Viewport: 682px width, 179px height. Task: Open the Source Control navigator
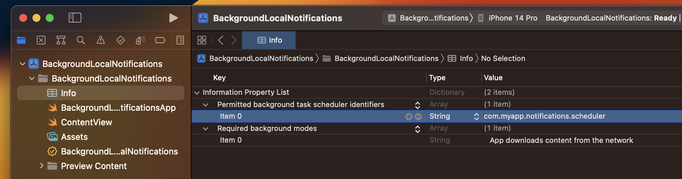point(41,40)
